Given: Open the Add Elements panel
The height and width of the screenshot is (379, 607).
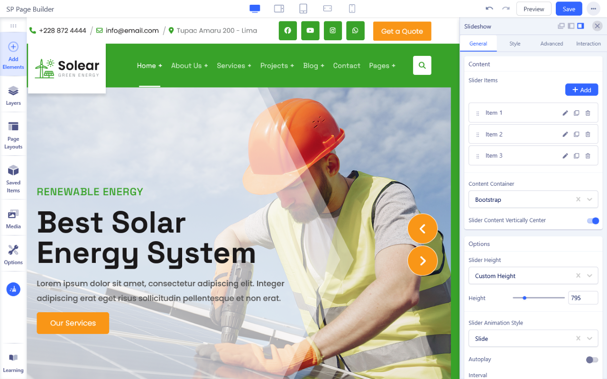Looking at the screenshot, I should [x=13, y=55].
